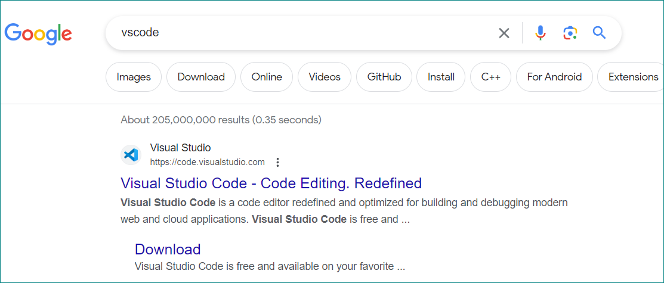
Task: Clear the search box with the X icon
Action: 504,33
